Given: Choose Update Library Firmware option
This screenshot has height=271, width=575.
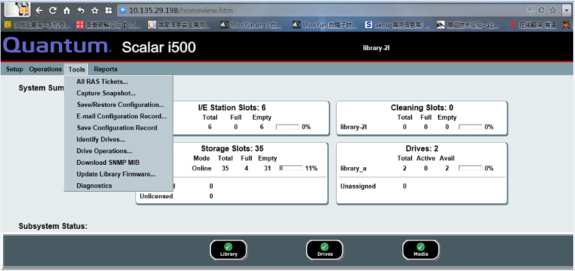Looking at the screenshot, I should [x=116, y=174].
